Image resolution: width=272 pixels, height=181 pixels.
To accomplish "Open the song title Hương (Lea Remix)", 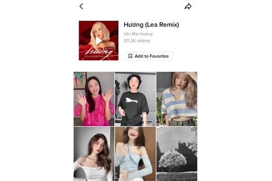I will tap(151, 25).
